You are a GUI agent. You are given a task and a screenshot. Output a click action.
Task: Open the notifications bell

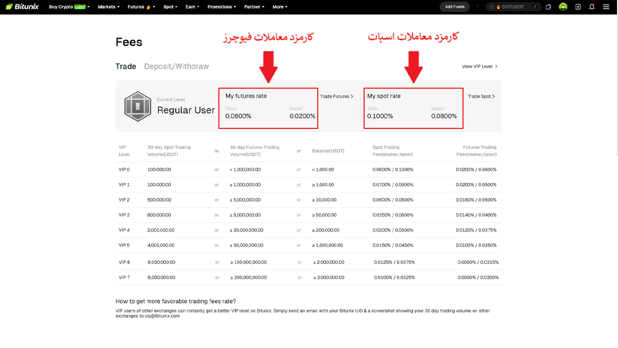point(592,7)
